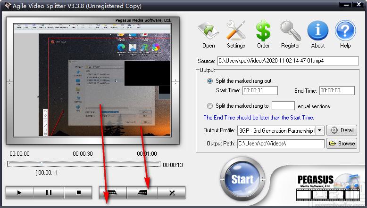
Task: Click the big Start button
Action: pyautogui.click(x=242, y=179)
